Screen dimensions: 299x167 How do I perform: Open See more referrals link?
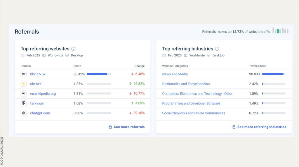point(127,127)
